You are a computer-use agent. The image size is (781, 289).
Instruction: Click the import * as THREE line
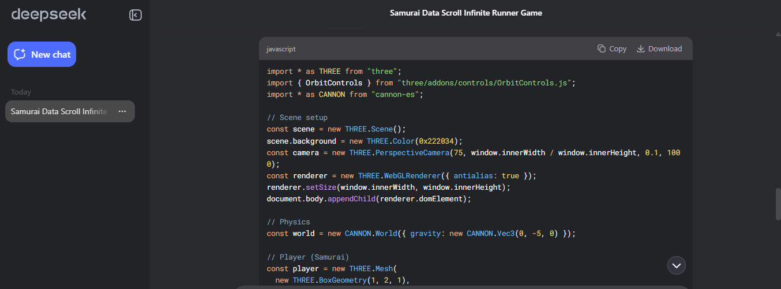coord(333,72)
